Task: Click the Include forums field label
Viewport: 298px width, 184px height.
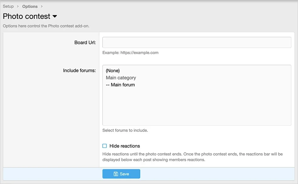Action: (79, 71)
